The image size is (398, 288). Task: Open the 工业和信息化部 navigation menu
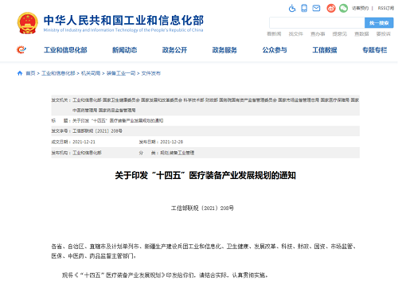click(65, 50)
